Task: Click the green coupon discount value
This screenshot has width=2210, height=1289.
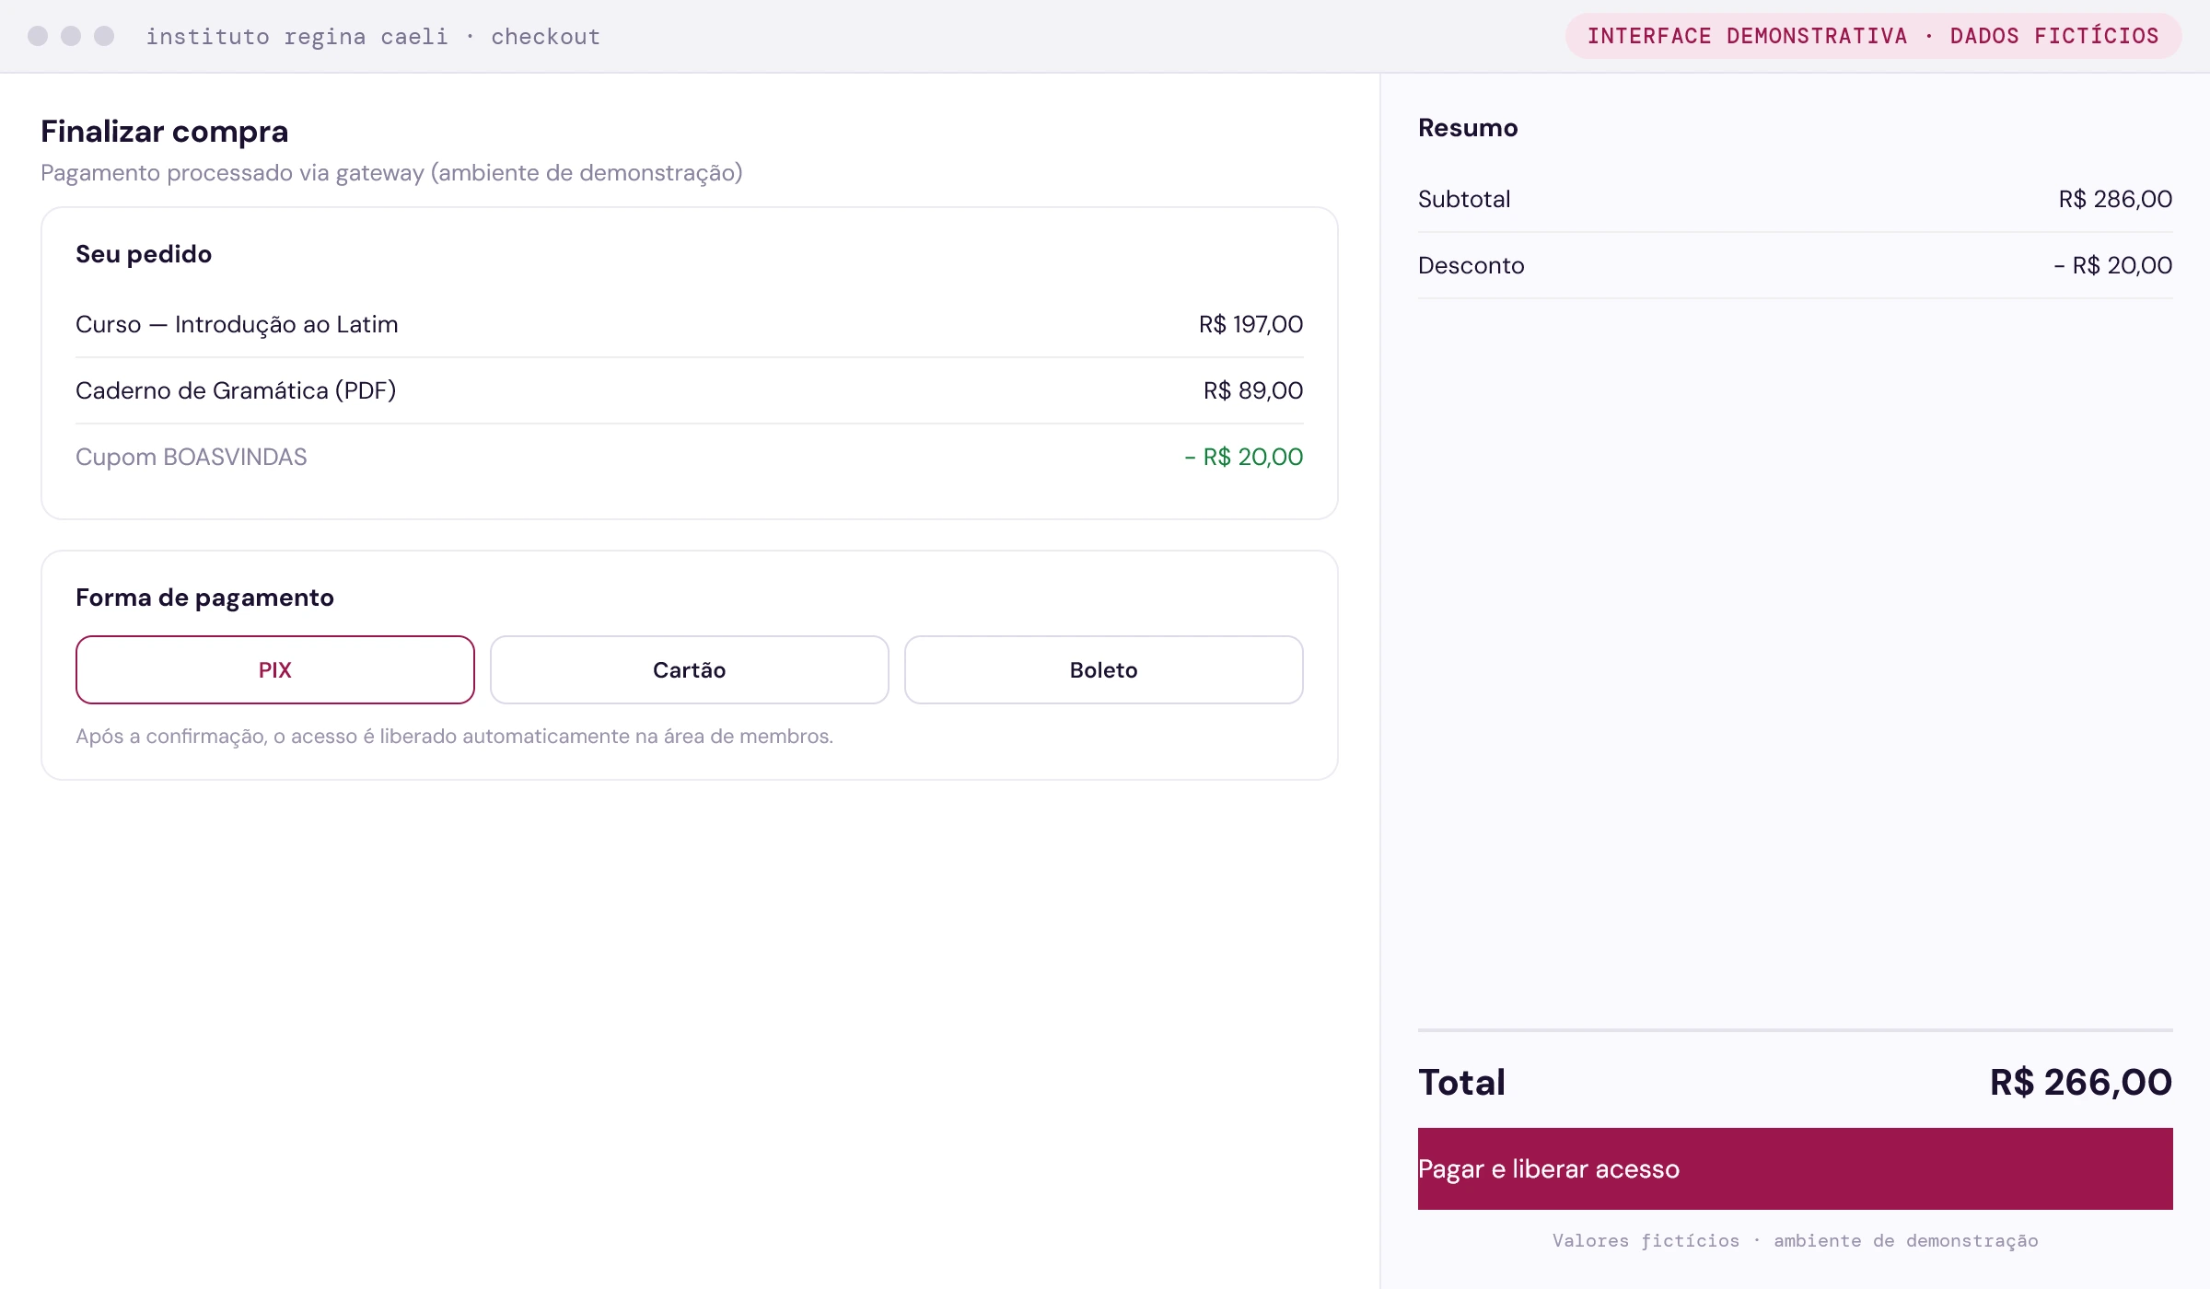Action: tap(1243, 457)
